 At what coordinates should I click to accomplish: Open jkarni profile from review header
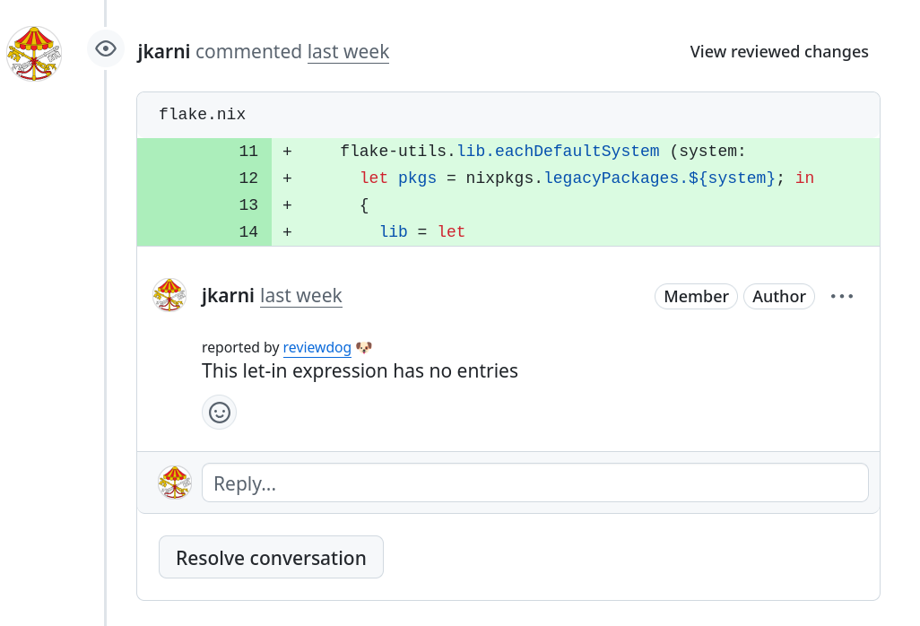pyautogui.click(x=164, y=52)
